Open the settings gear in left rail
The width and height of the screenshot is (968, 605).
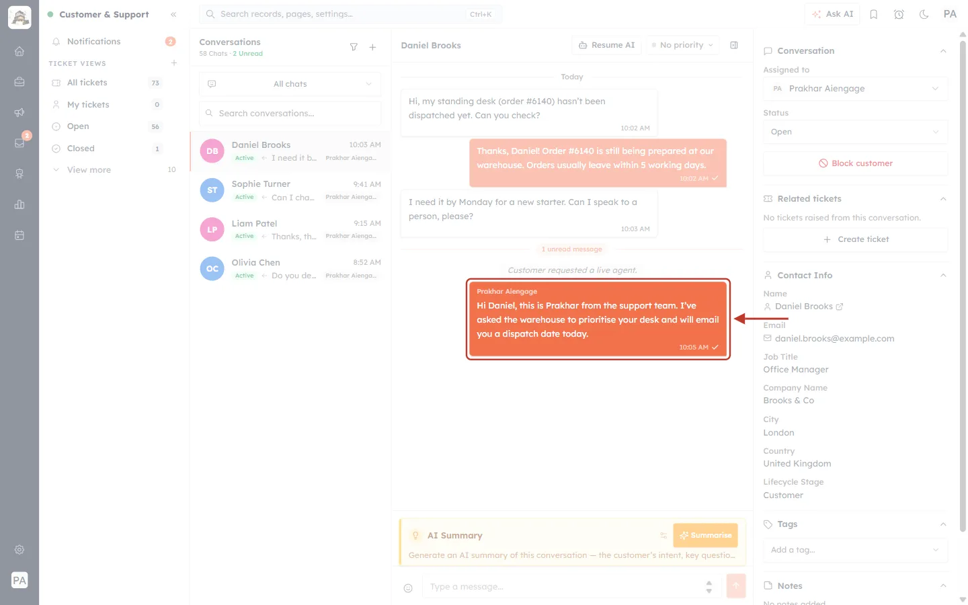(x=19, y=550)
